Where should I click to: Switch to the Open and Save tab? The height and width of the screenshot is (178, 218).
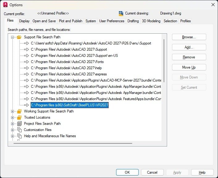44,21
